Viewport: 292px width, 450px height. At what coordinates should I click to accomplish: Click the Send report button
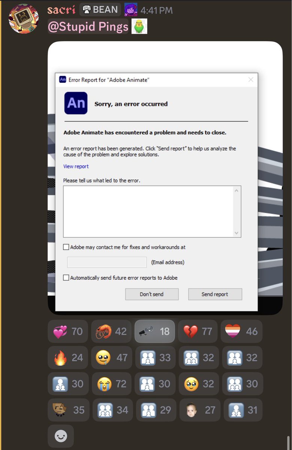(215, 294)
